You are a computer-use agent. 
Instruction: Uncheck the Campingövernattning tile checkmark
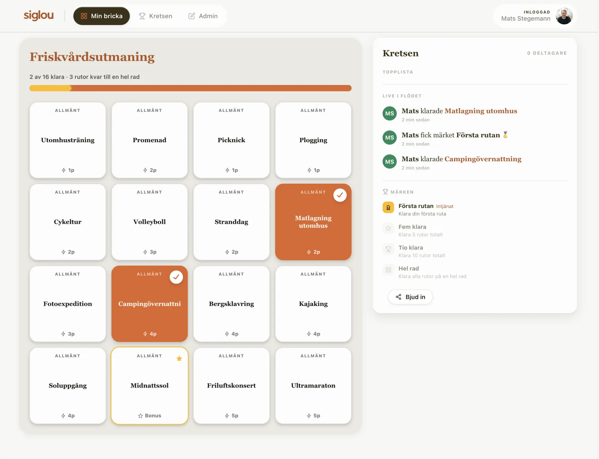click(176, 277)
